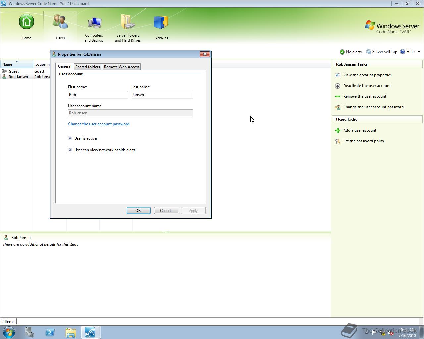Launch PowerShell from the taskbar

[x=50, y=332]
